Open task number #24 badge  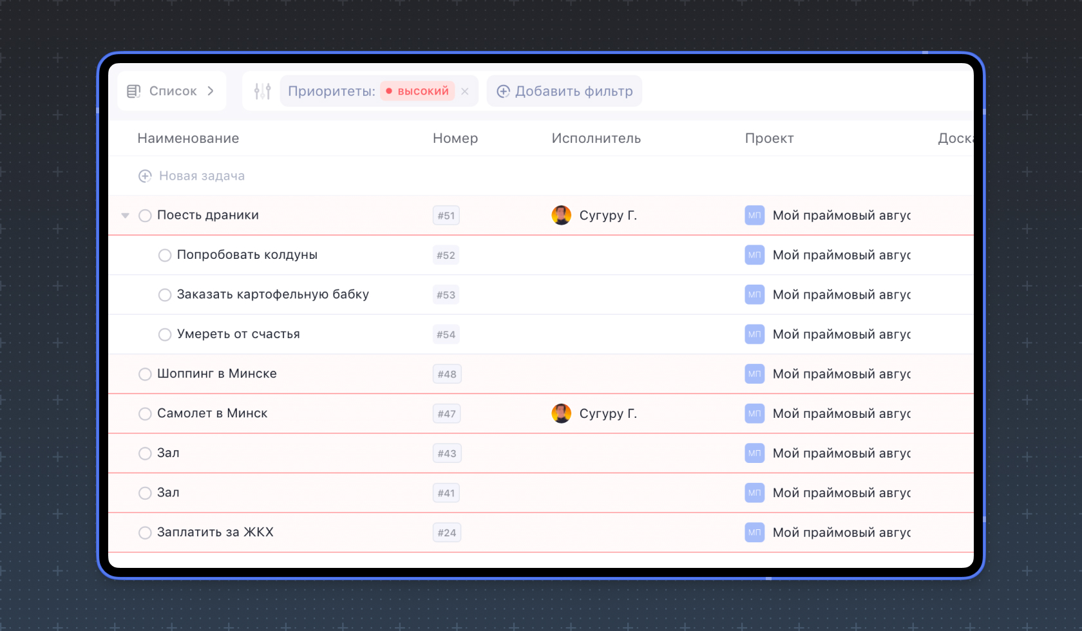pyautogui.click(x=447, y=532)
